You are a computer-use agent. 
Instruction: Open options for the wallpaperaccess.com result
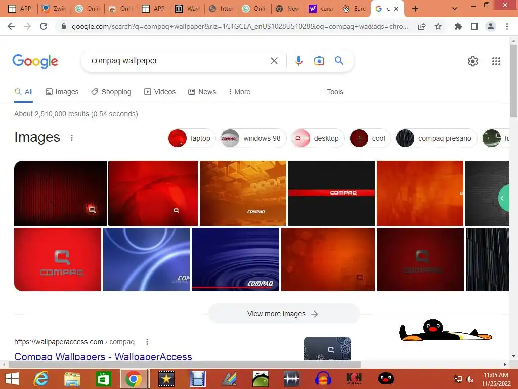147,342
